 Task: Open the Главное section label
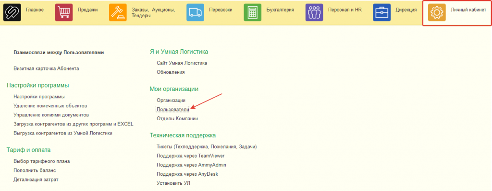(35, 10)
